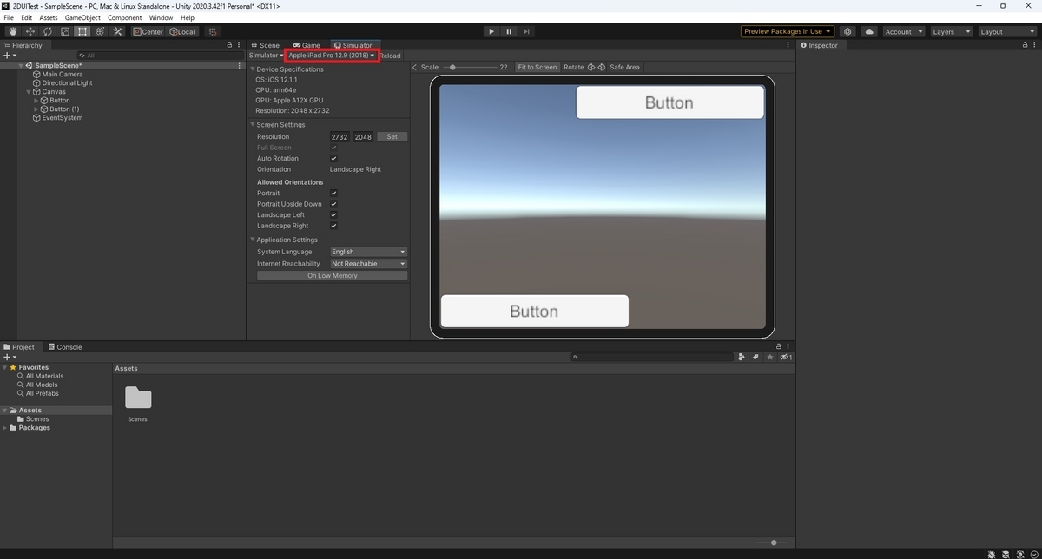Open Hierarchy panel options menu
This screenshot has height=559, width=1042.
240,45
